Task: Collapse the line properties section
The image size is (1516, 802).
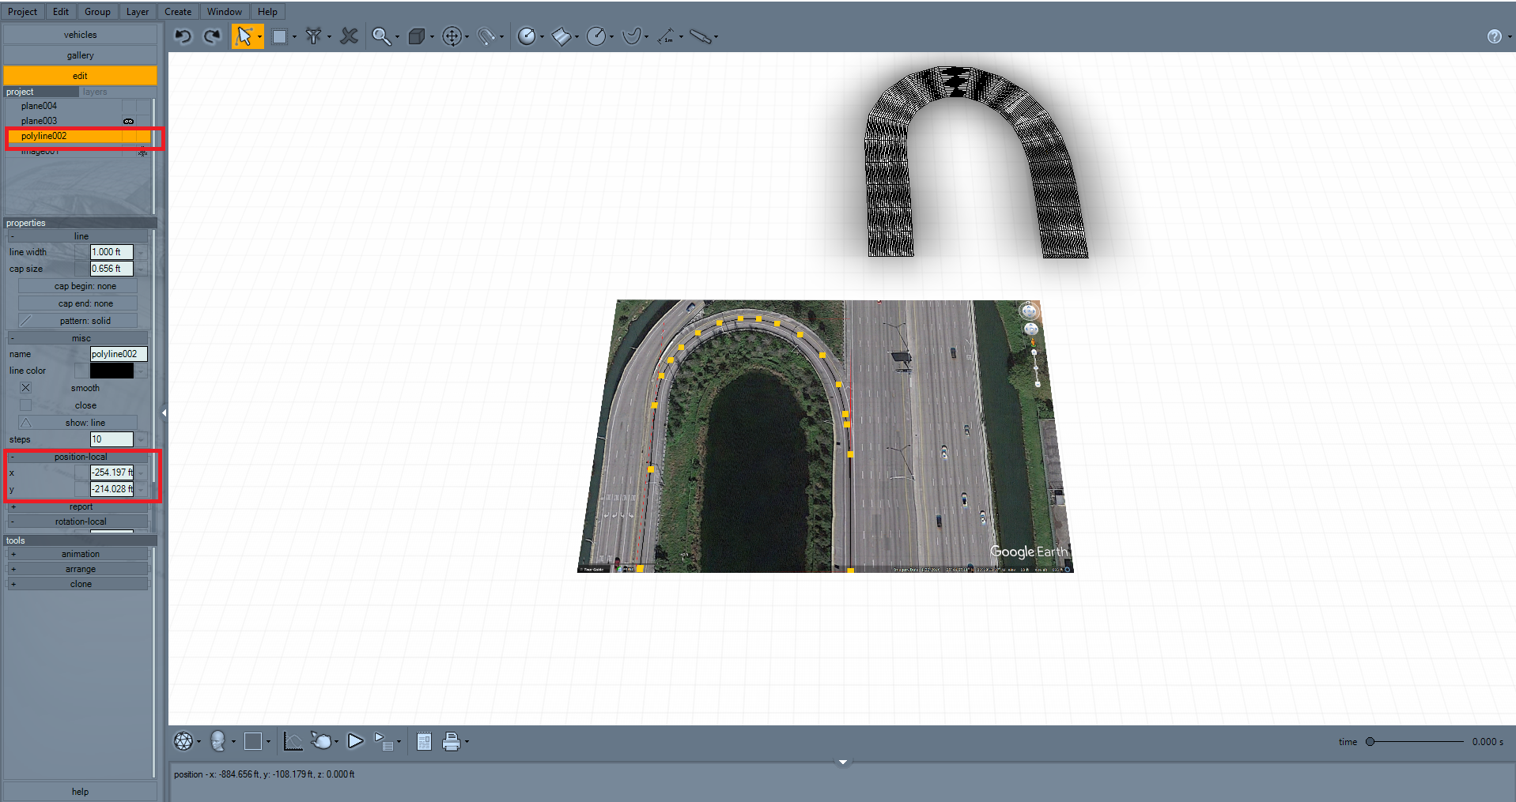Action: (x=13, y=236)
